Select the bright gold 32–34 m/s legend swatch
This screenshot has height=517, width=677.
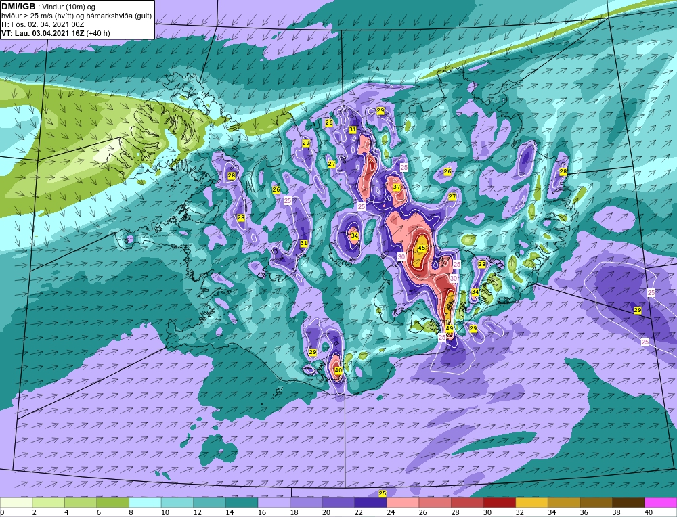[531, 503]
